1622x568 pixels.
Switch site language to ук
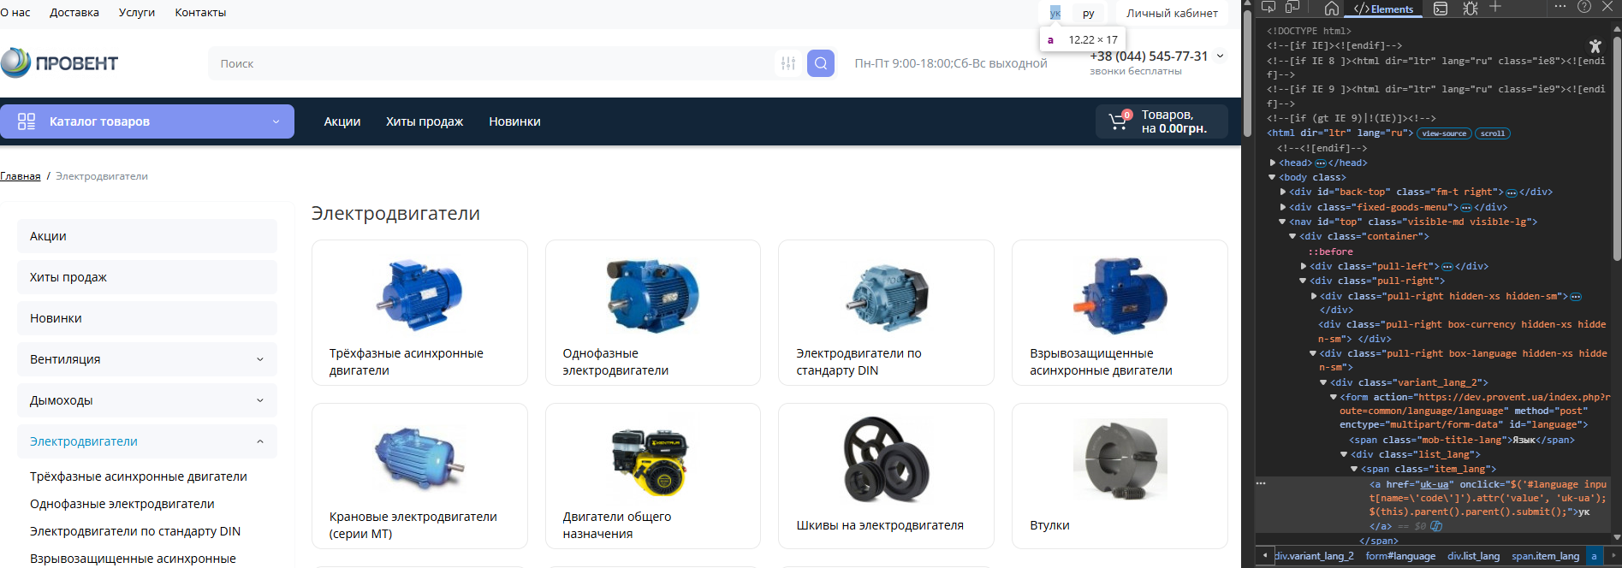(1055, 13)
